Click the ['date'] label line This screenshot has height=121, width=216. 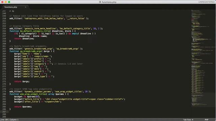(31, 69)
